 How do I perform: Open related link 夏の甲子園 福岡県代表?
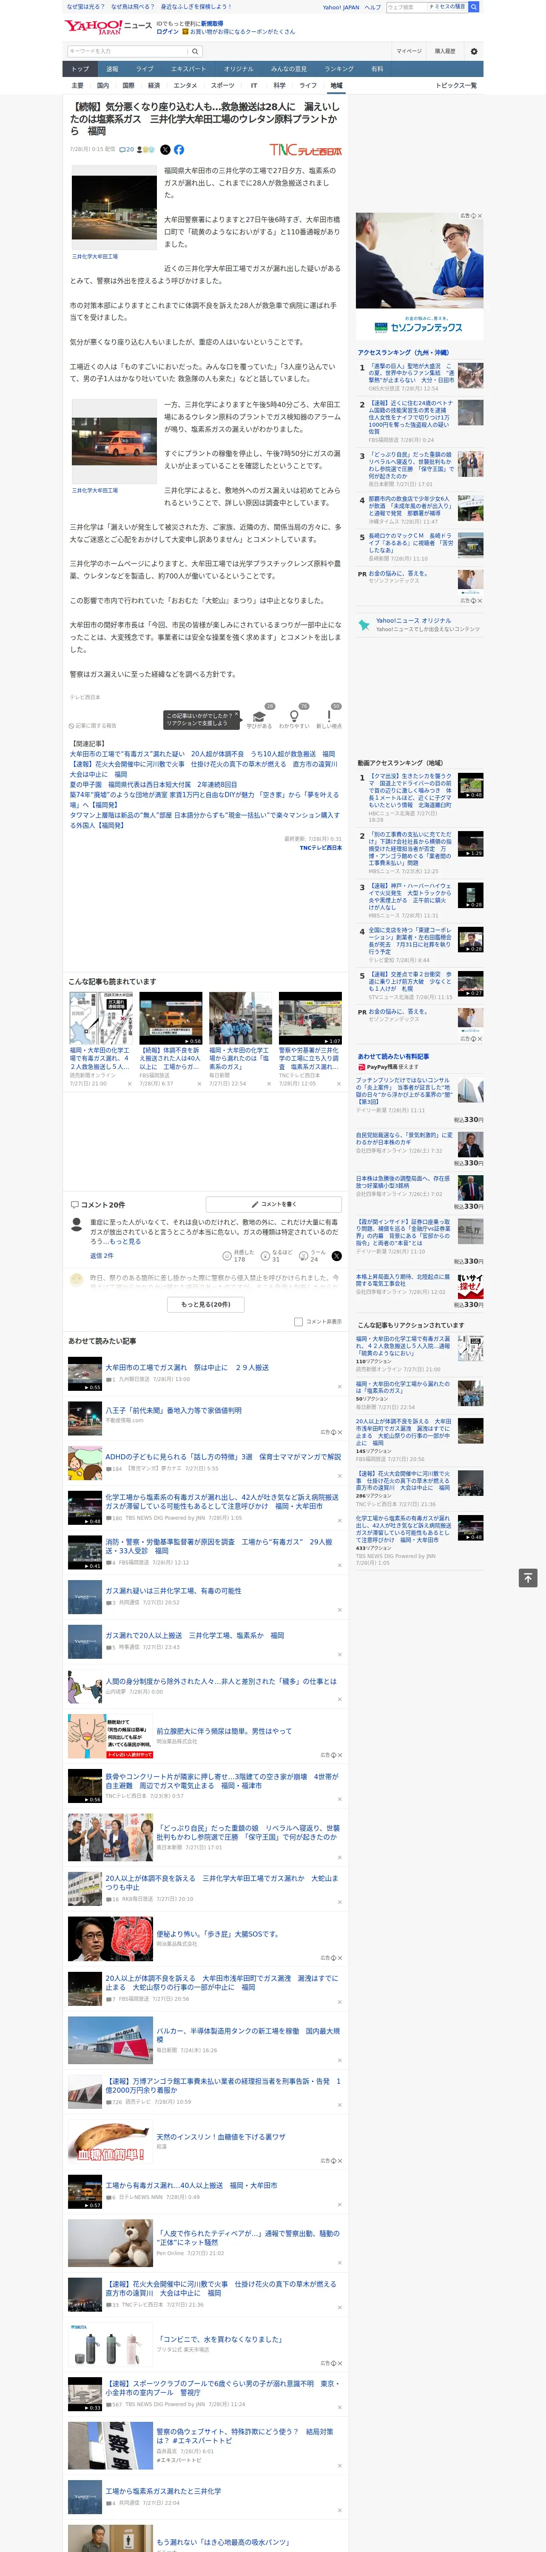(153, 785)
